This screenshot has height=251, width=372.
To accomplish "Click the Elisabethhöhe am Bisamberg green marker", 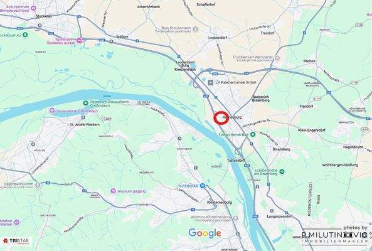I will 282,171.
